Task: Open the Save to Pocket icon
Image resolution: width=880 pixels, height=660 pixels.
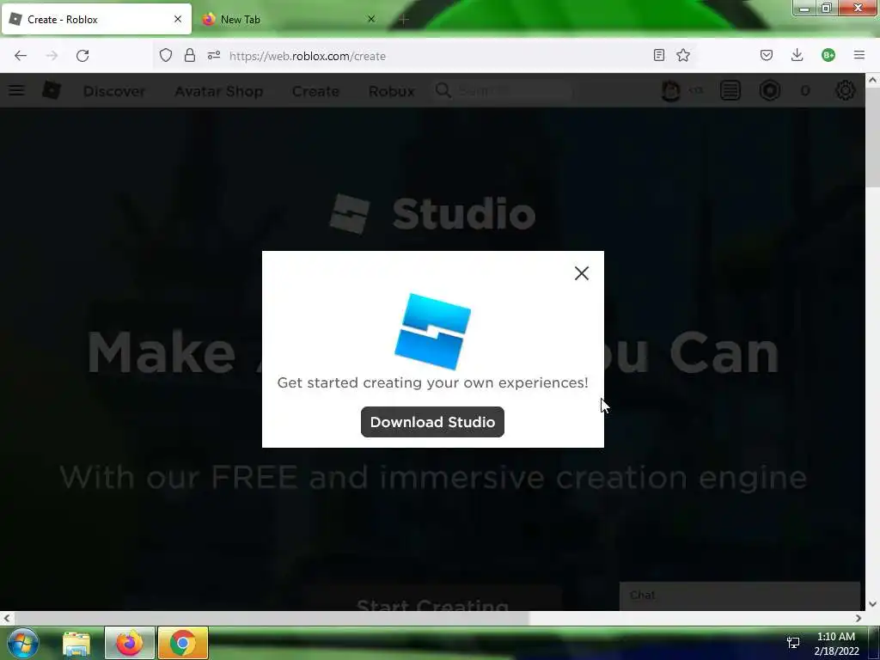Action: pos(766,55)
